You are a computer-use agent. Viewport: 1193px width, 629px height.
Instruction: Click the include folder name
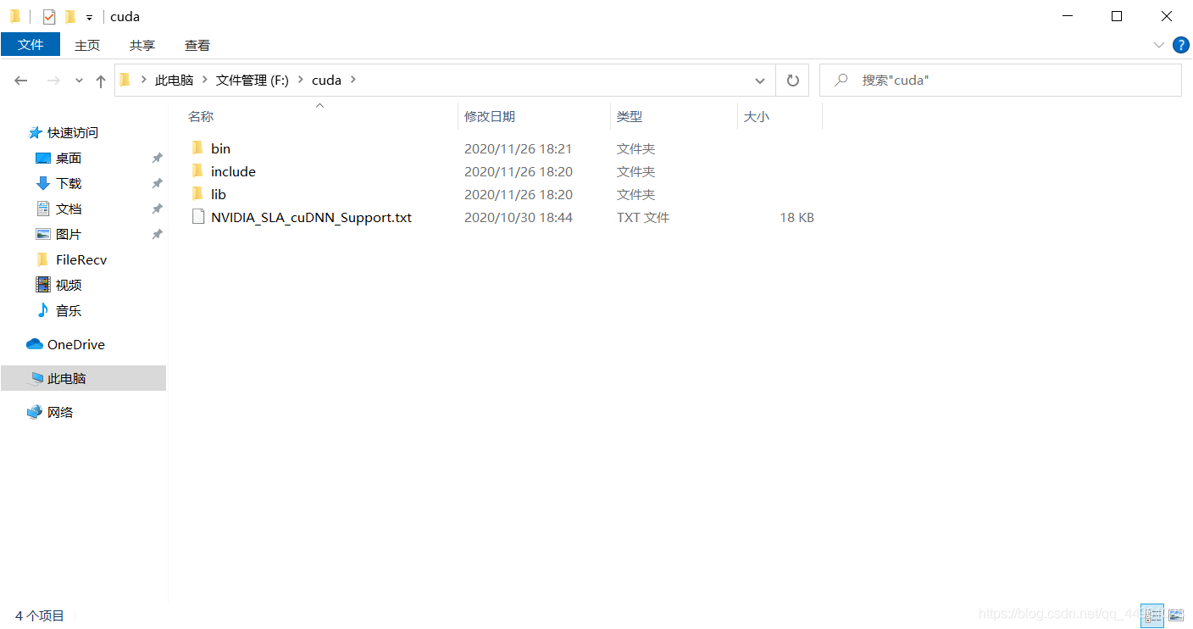233,171
